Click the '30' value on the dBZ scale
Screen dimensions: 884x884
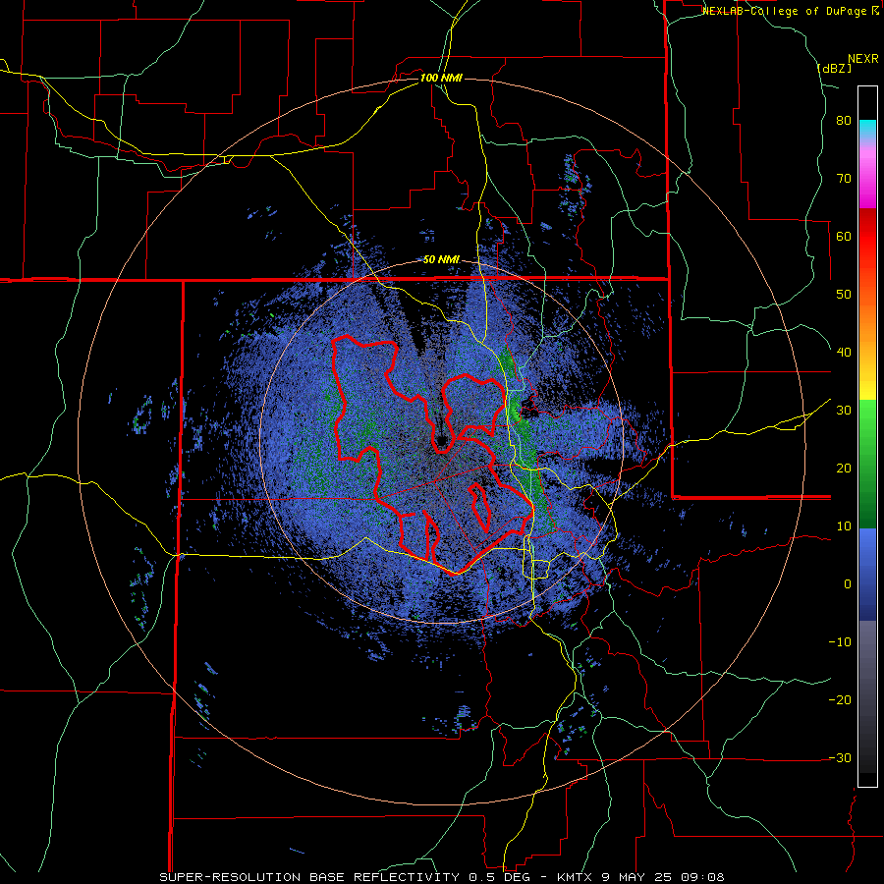point(844,411)
